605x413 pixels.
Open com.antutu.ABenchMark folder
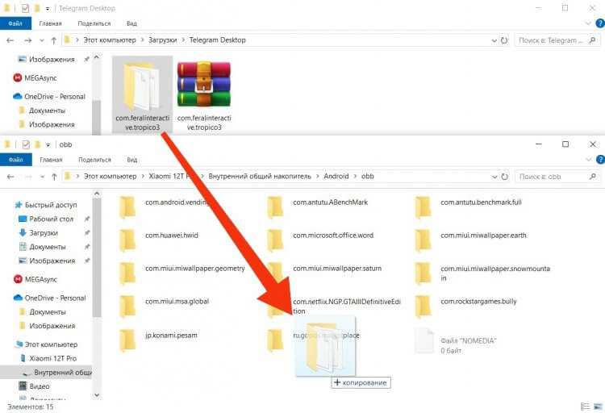click(x=318, y=207)
